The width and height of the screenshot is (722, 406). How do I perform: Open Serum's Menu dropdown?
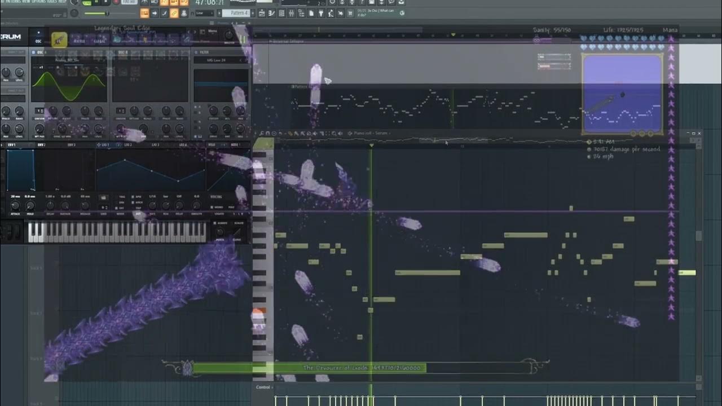[x=213, y=31]
